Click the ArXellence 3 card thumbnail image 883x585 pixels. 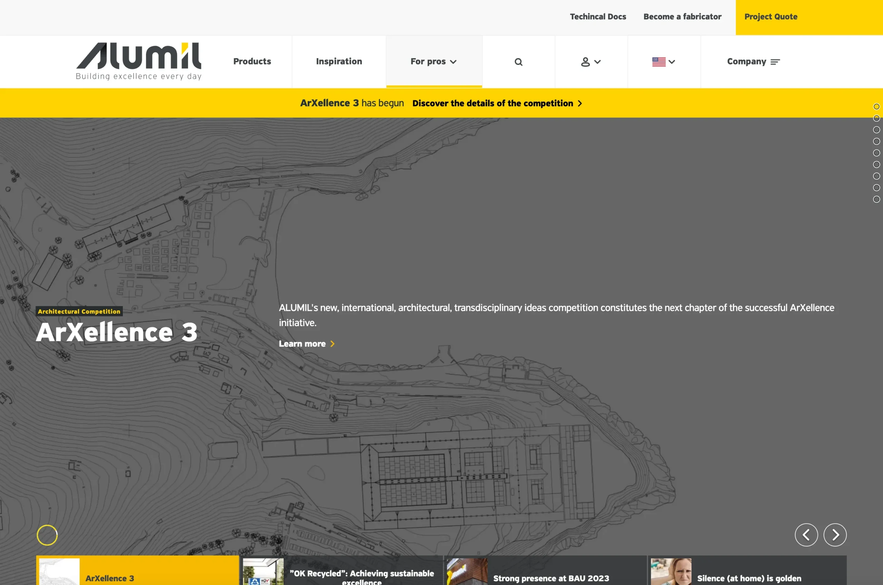[x=59, y=572]
